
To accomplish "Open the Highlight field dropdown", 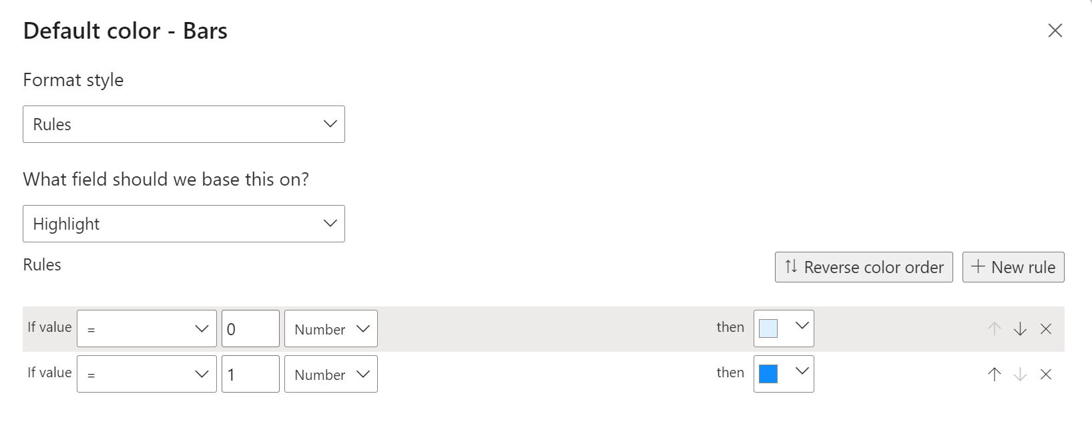I will pos(184,224).
